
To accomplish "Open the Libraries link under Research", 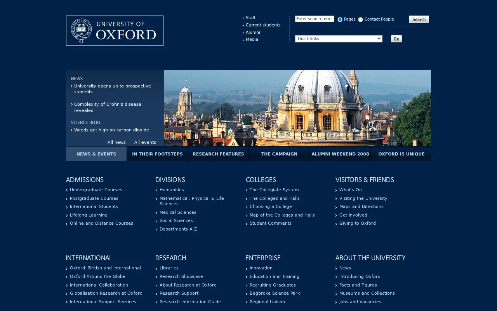I will [169, 268].
